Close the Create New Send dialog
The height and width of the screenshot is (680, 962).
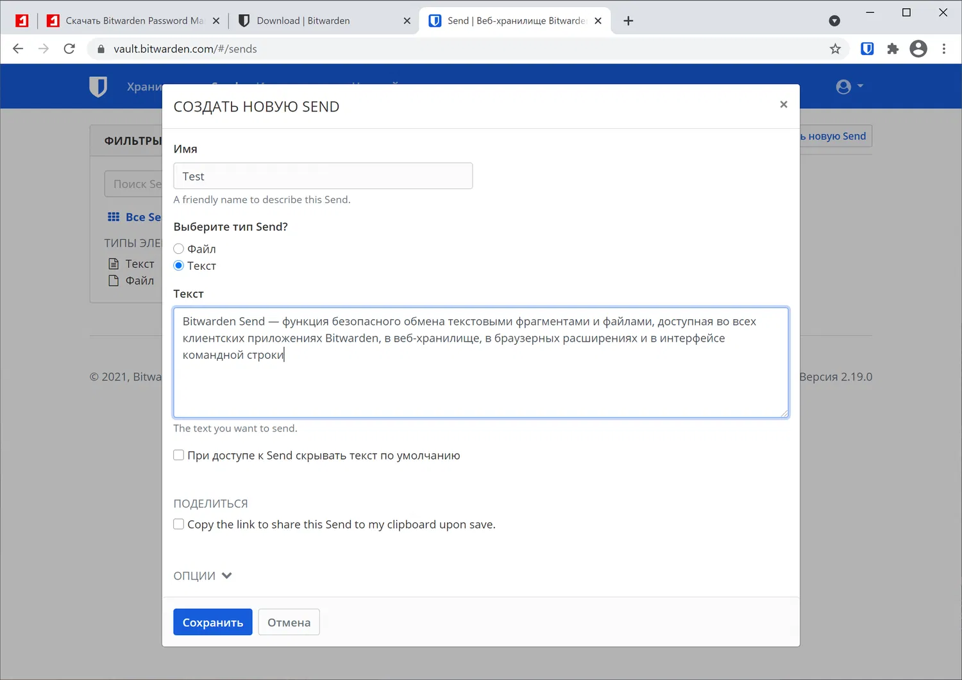click(x=783, y=104)
